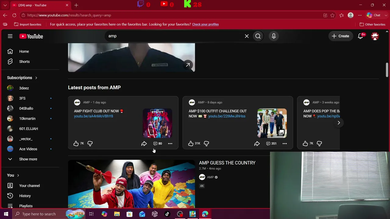
Task: Follow the Check your profiles link
Action: coord(205,24)
